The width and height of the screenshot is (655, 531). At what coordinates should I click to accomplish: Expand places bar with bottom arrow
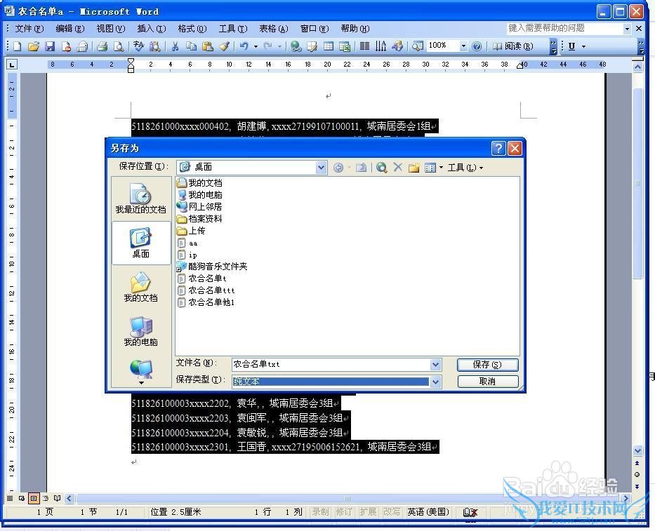pos(141,382)
